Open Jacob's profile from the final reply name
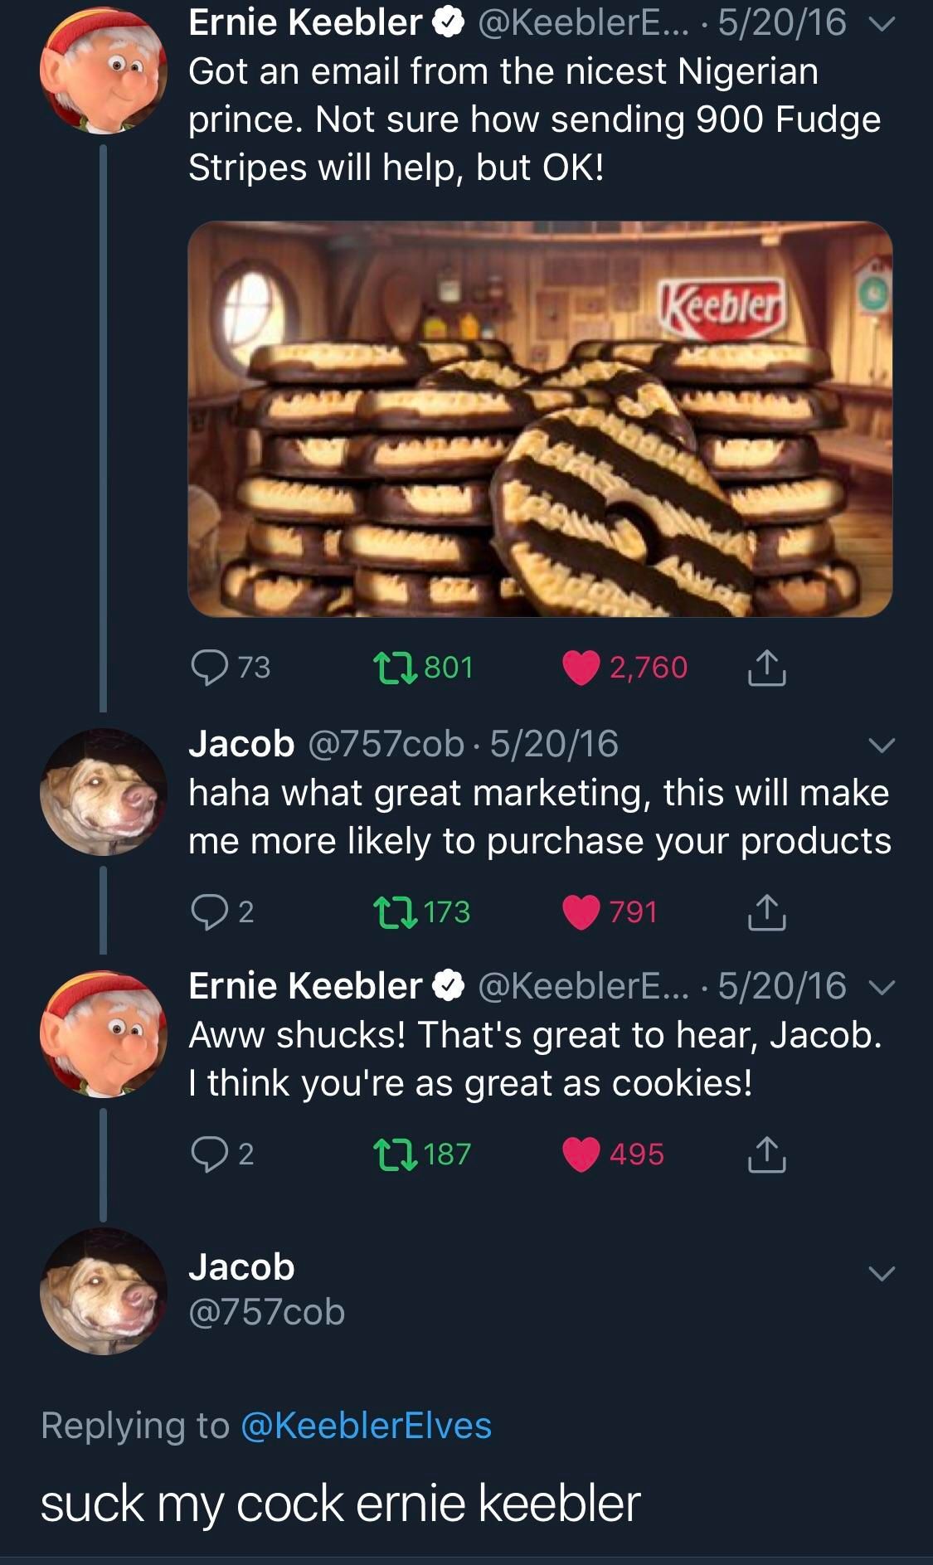This screenshot has height=1565, width=933. coord(241,1267)
